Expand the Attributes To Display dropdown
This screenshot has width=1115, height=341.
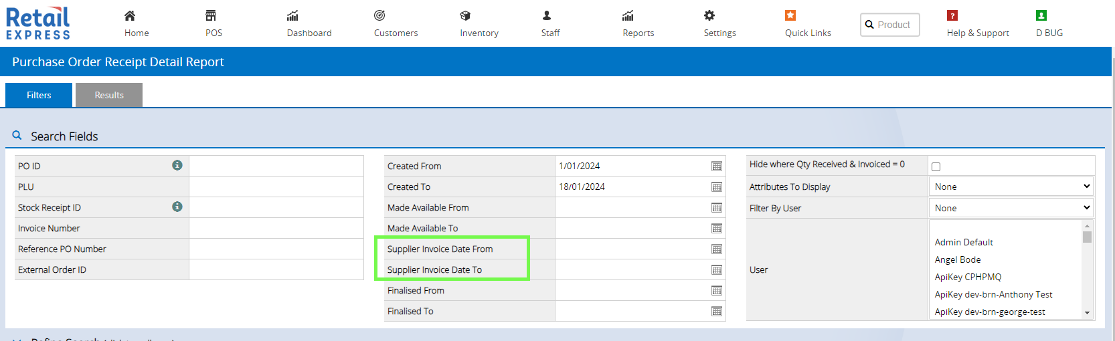1011,187
